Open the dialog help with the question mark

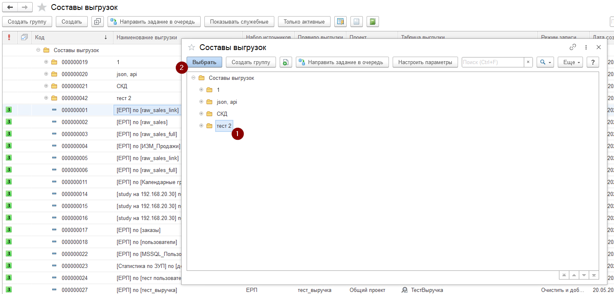point(592,62)
